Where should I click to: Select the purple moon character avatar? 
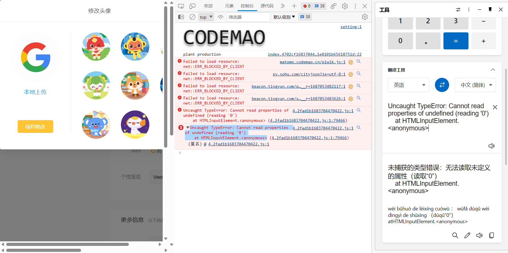[135, 125]
